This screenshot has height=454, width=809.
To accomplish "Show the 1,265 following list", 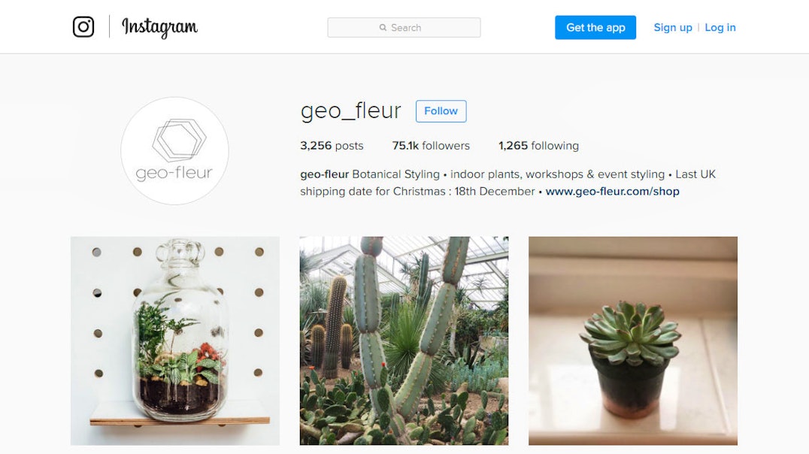I will 538,146.
